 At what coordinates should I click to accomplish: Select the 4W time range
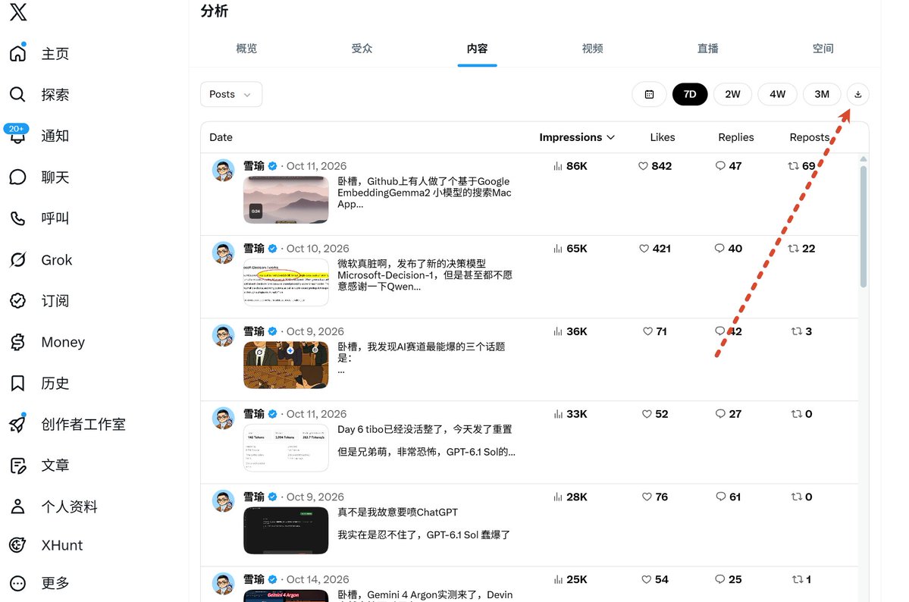point(777,95)
